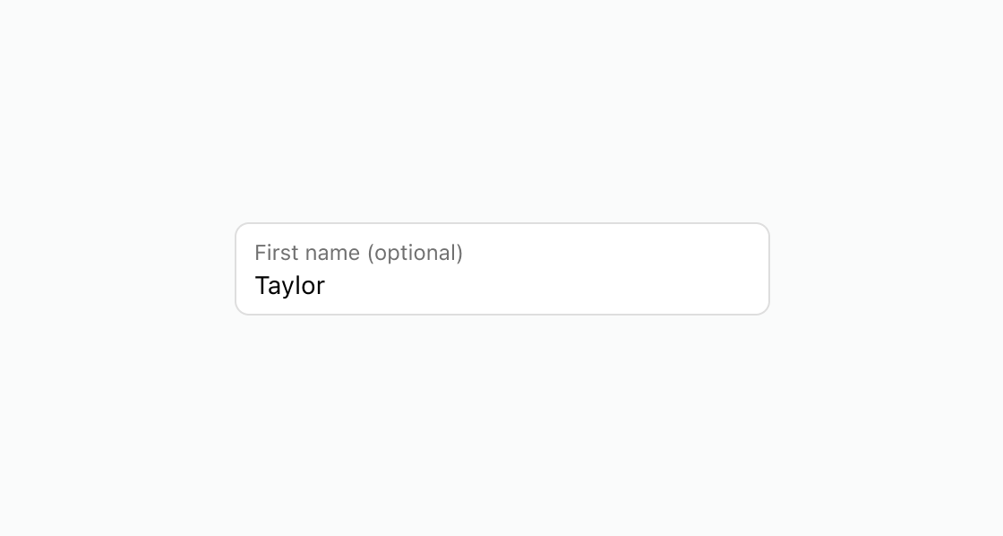Click the entered name "Taylor"
This screenshot has height=536, width=1003.
[289, 286]
